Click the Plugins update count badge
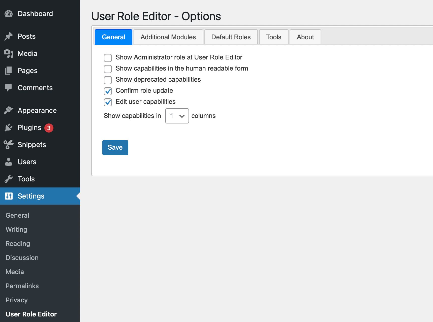 tap(49, 128)
